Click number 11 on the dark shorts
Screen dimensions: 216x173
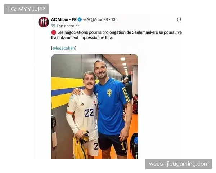click(x=124, y=146)
